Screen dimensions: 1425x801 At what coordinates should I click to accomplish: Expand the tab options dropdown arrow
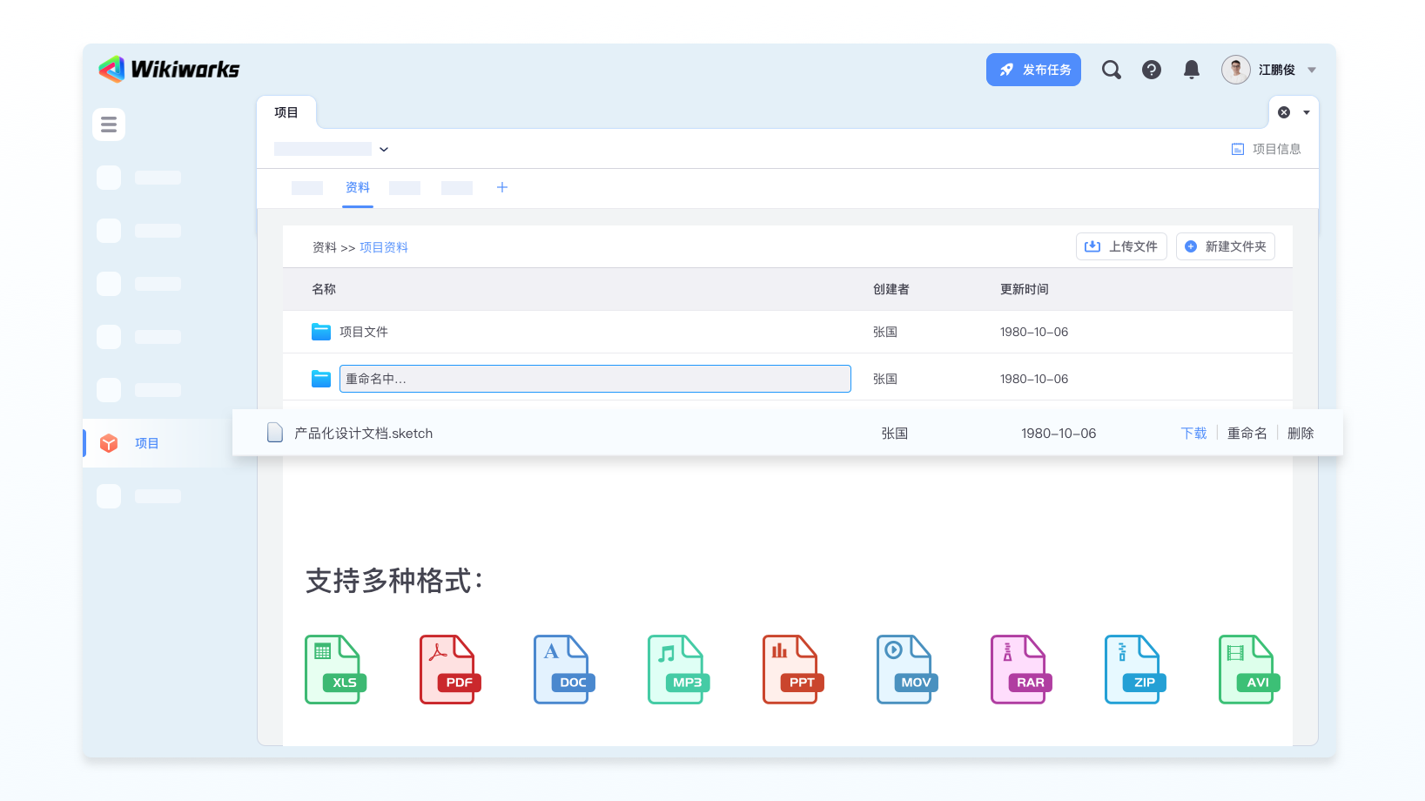(1306, 112)
